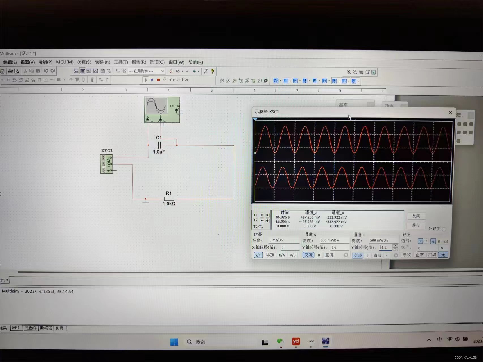Open the 绘制(P) menu
Viewport: 483px width, 362px height.
45,62
